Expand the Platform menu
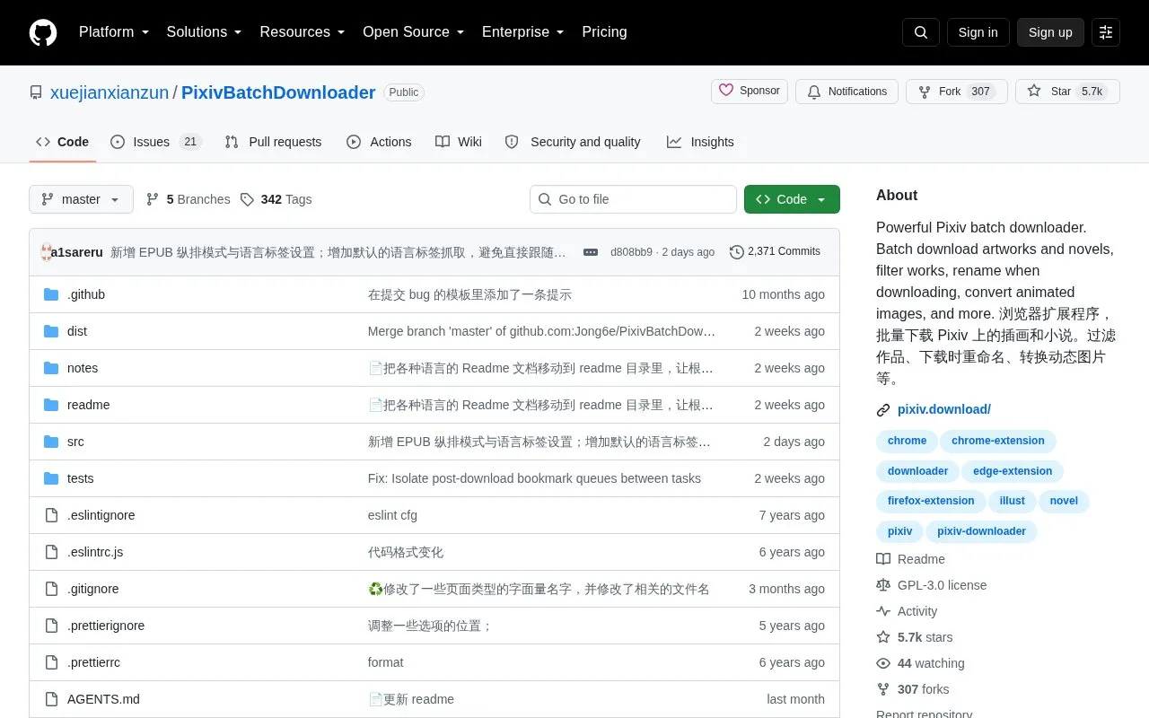This screenshot has width=1149, height=718. 114,32
